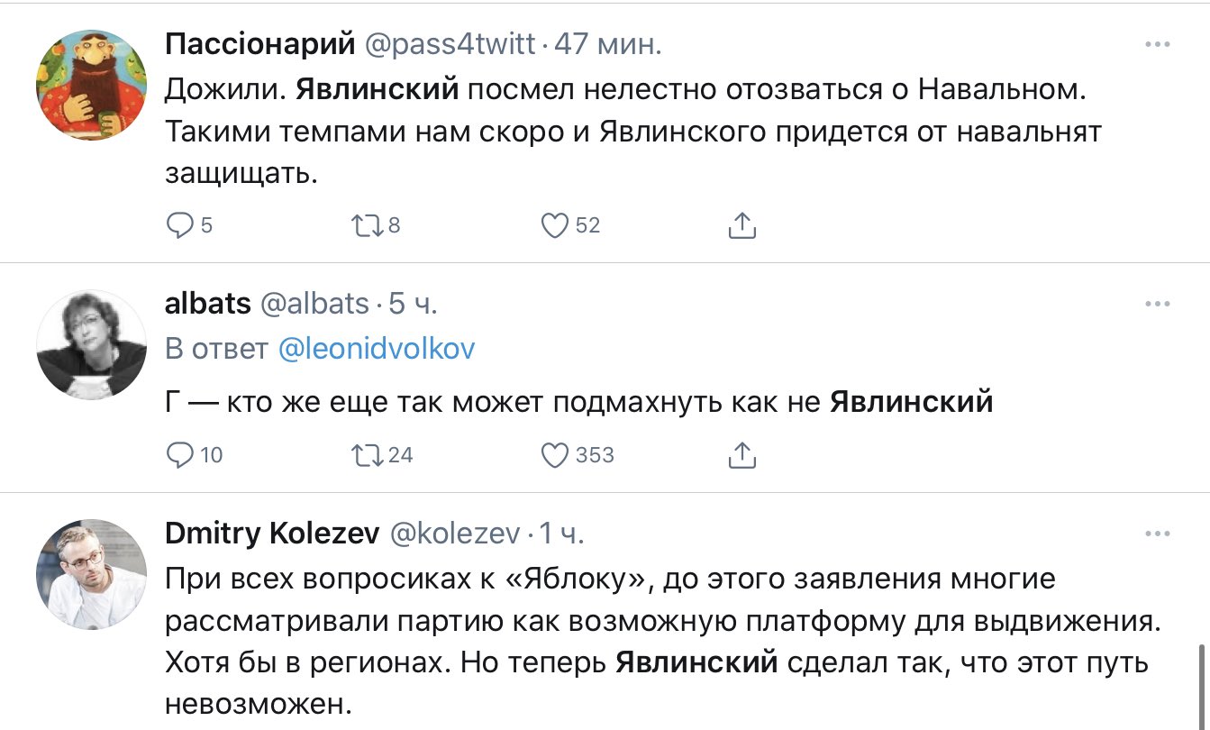Retweet the albats tweet

pyautogui.click(x=367, y=455)
